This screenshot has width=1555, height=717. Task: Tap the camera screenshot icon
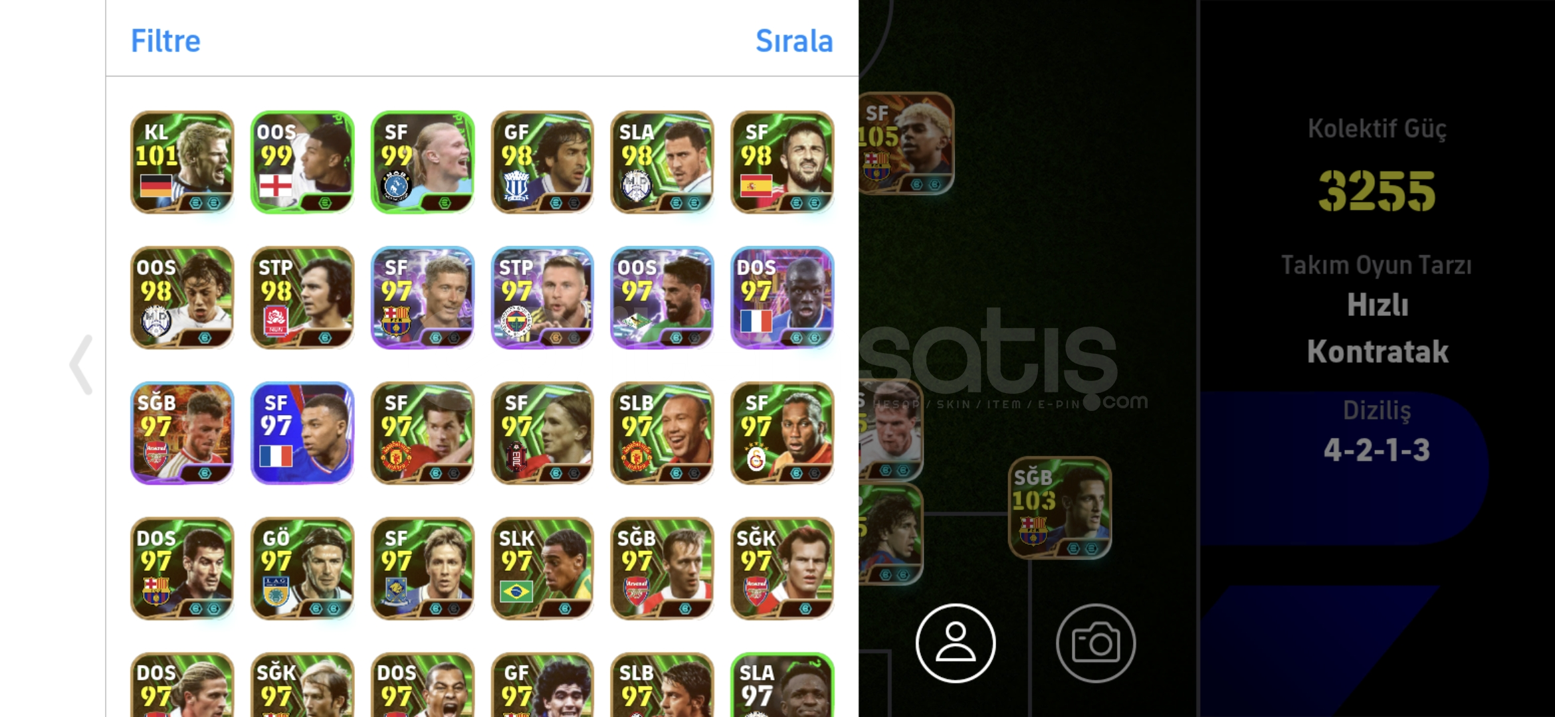tap(1096, 643)
